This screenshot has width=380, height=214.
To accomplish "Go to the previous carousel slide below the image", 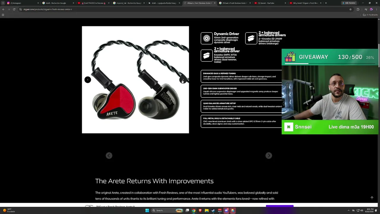I will [109, 155].
